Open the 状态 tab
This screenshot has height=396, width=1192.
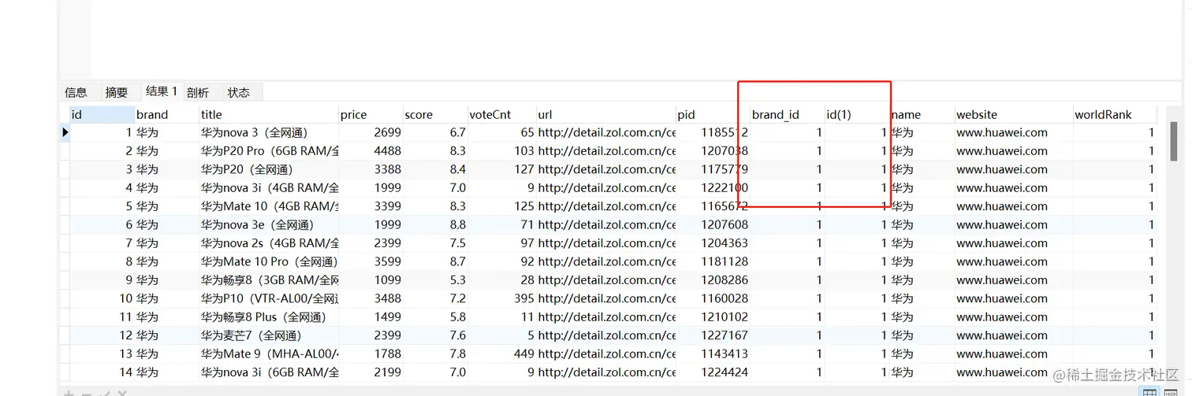[x=239, y=92]
